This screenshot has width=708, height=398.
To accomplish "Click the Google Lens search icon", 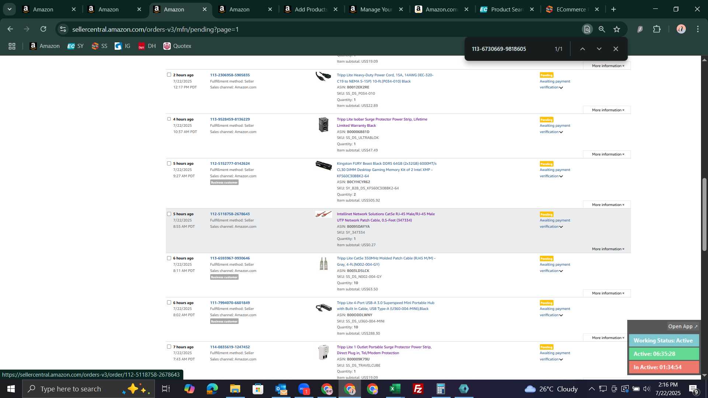I will (x=587, y=29).
